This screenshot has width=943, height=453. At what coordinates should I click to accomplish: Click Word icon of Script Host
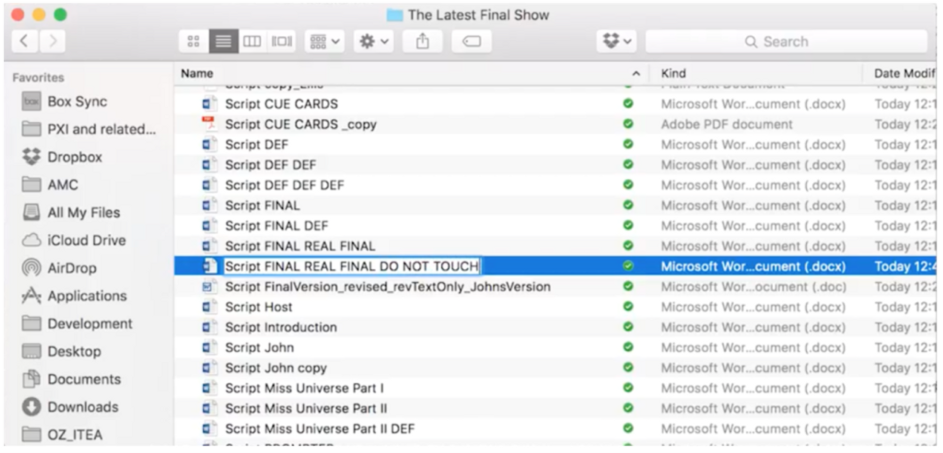pos(209,306)
